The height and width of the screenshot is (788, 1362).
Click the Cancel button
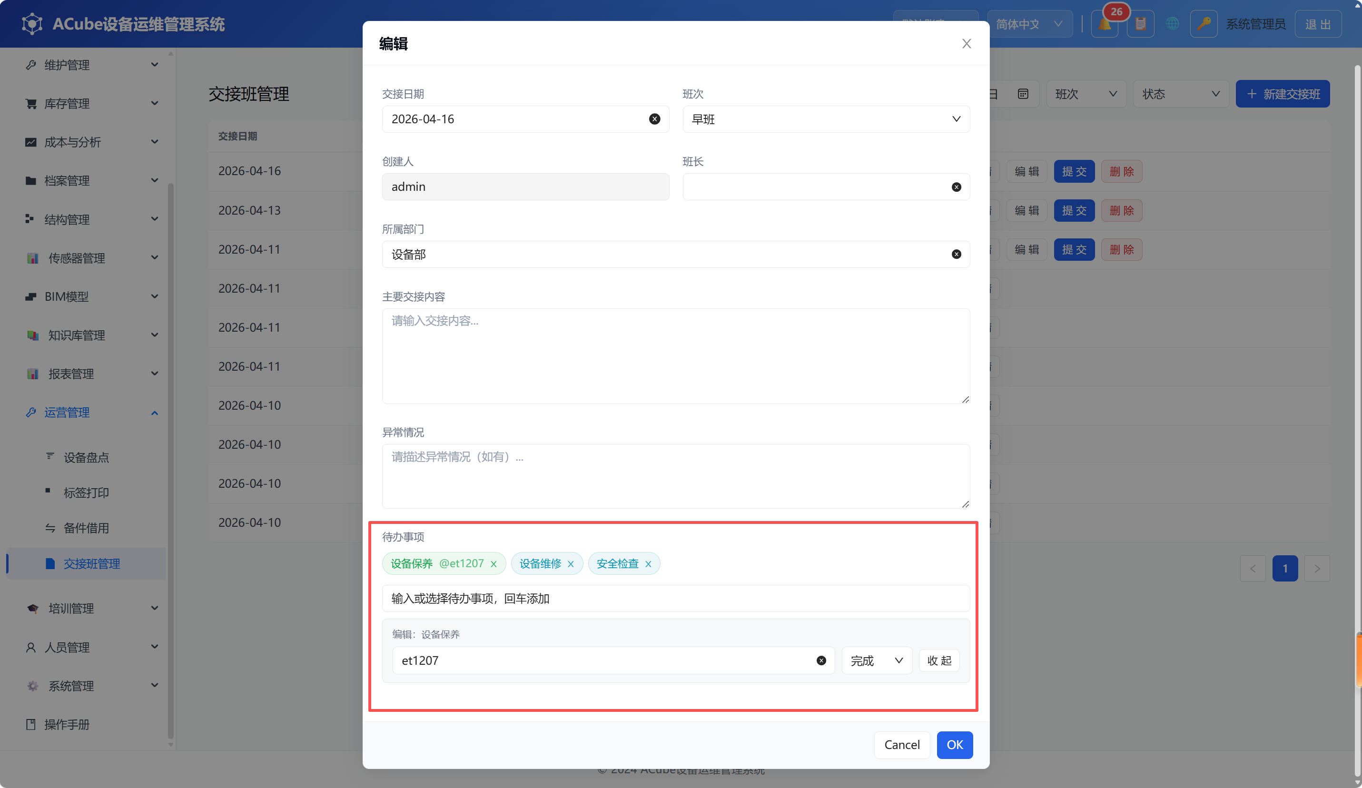901,745
